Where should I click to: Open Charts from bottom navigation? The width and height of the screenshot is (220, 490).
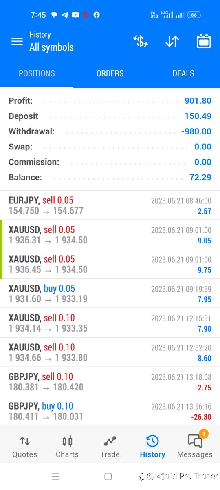click(67, 446)
